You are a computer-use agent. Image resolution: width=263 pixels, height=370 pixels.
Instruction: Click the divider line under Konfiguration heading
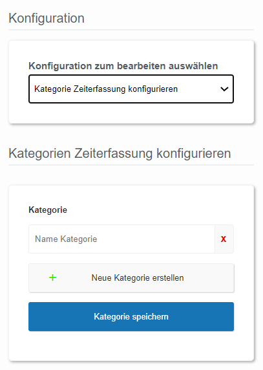point(131,30)
